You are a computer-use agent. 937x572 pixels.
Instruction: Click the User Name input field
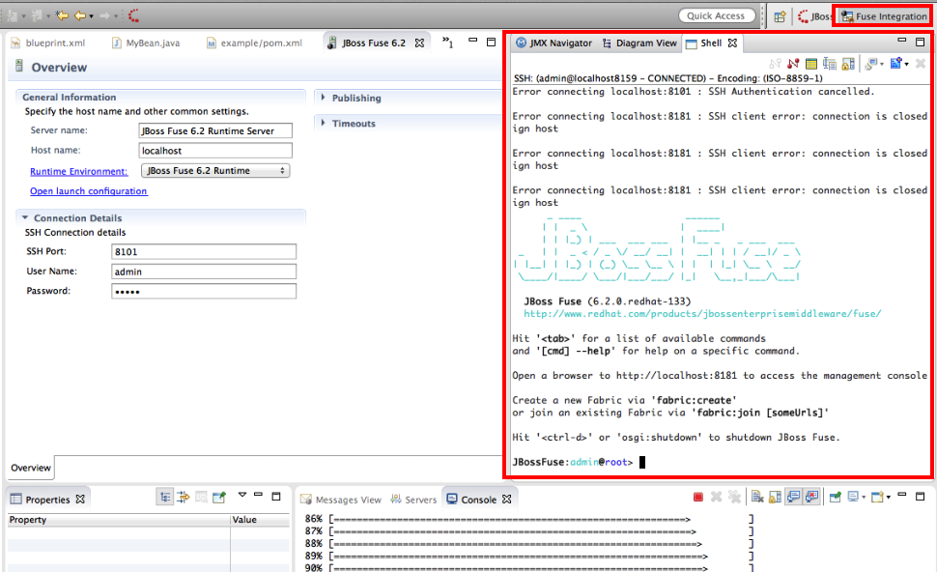coord(204,272)
